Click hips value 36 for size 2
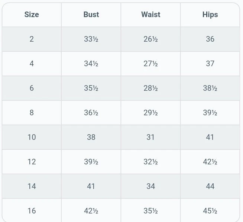This screenshot has height=222, width=243. [x=210, y=39]
